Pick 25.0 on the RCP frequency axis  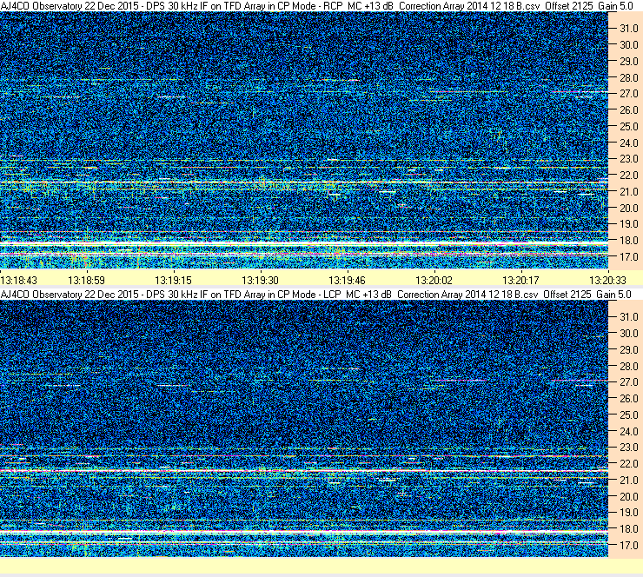[628, 127]
